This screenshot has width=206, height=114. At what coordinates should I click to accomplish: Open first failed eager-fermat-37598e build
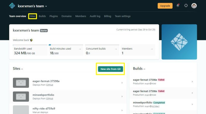point(163,82)
